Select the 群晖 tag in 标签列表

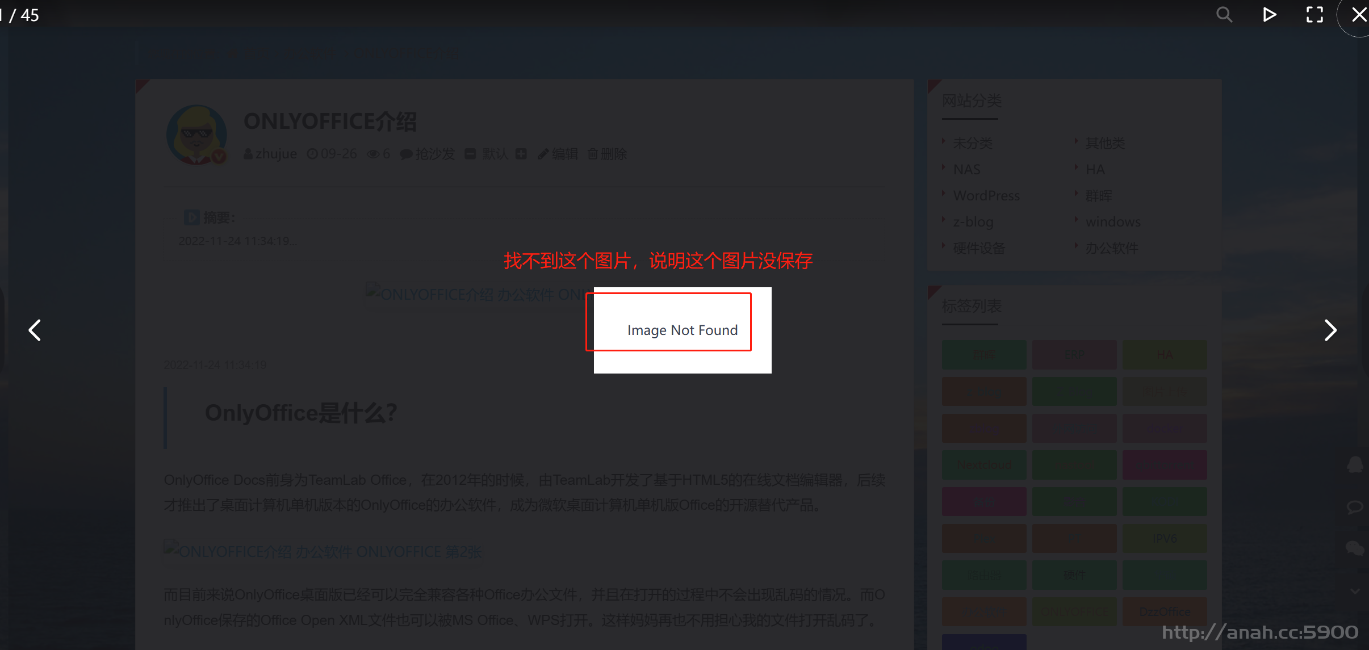pos(984,354)
